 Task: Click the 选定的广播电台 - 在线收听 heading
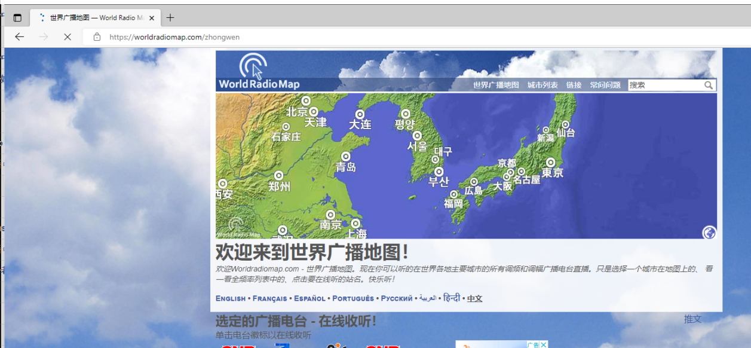click(296, 322)
